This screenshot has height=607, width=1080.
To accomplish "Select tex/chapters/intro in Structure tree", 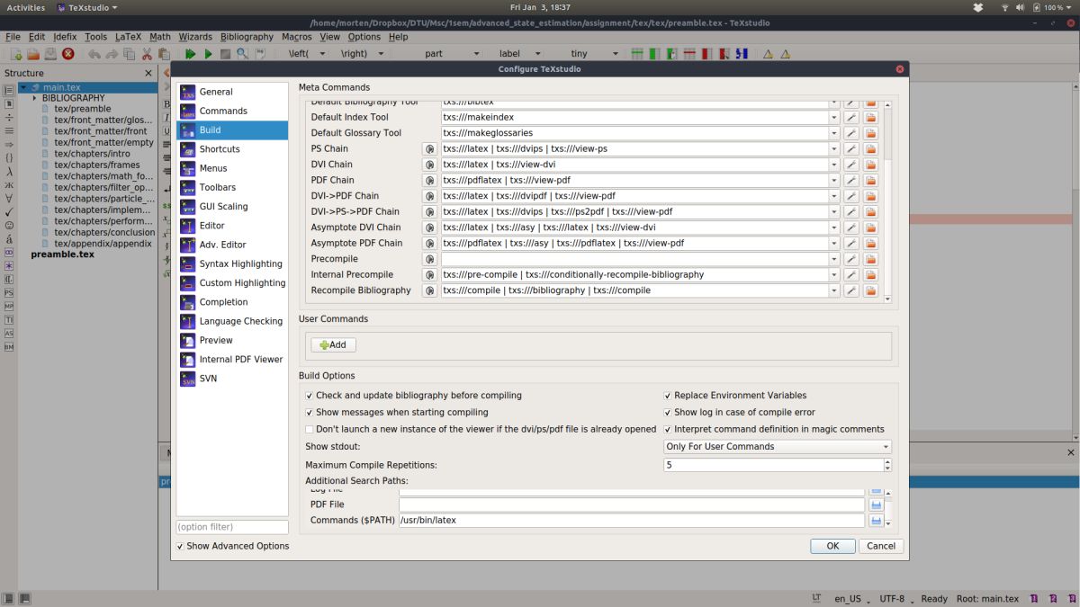I will click(x=92, y=154).
